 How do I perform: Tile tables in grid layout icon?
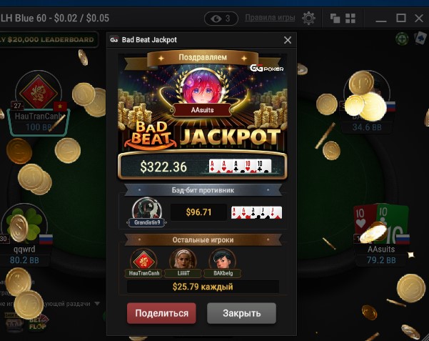coord(350,19)
